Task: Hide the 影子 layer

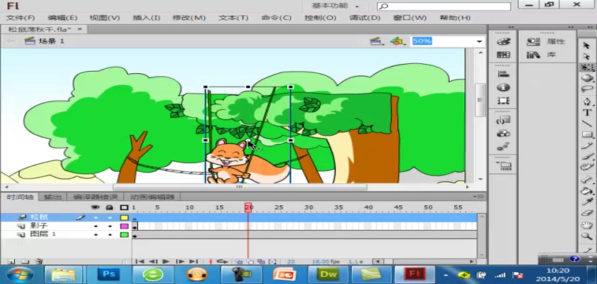Action: 95,226
